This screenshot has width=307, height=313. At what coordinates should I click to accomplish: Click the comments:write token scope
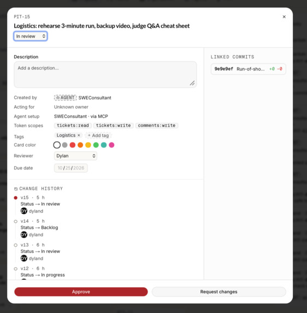(x=157, y=125)
